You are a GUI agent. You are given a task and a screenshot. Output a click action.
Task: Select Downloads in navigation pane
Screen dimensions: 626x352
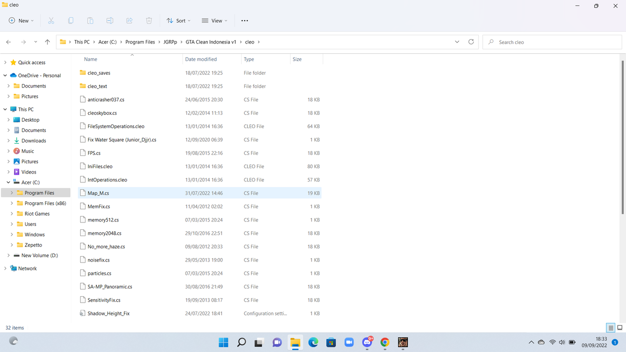tap(34, 141)
